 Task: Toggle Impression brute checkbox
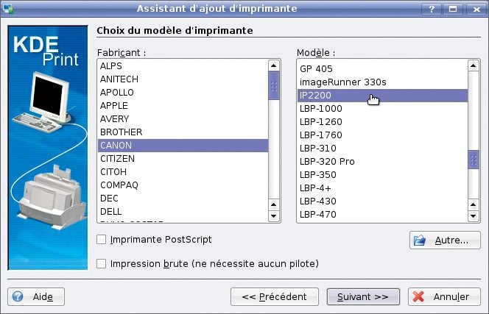[102, 263]
